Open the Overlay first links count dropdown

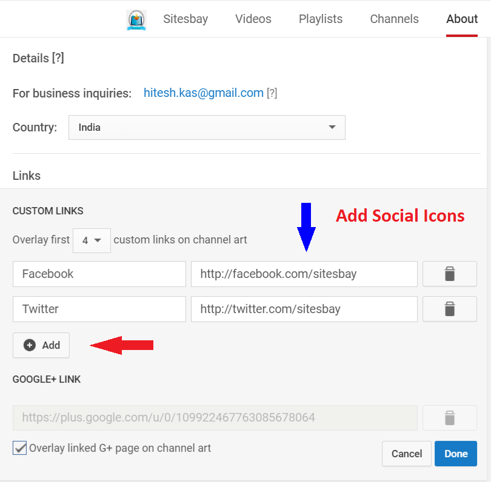click(x=92, y=240)
